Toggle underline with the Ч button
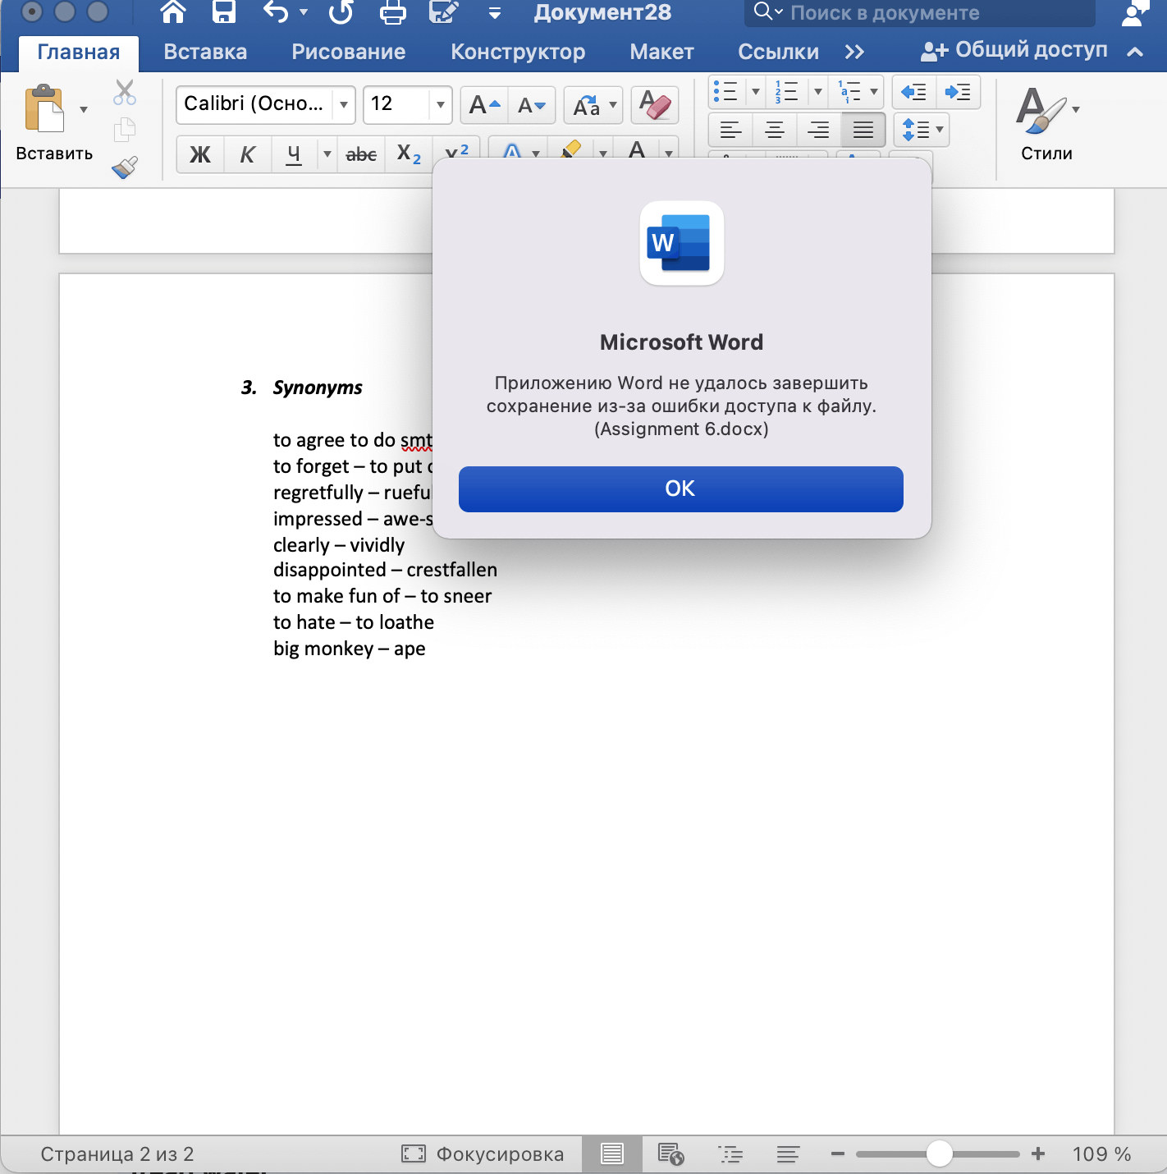The width and height of the screenshot is (1167, 1174). pyautogui.click(x=294, y=154)
